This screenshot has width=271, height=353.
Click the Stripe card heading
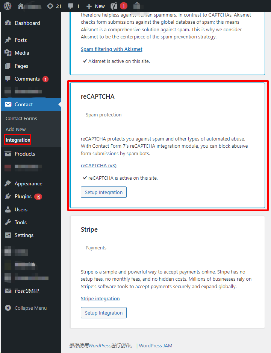89,229
